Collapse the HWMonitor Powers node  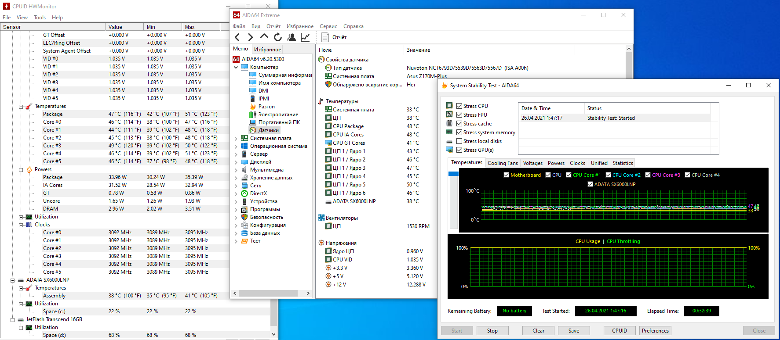click(x=21, y=169)
